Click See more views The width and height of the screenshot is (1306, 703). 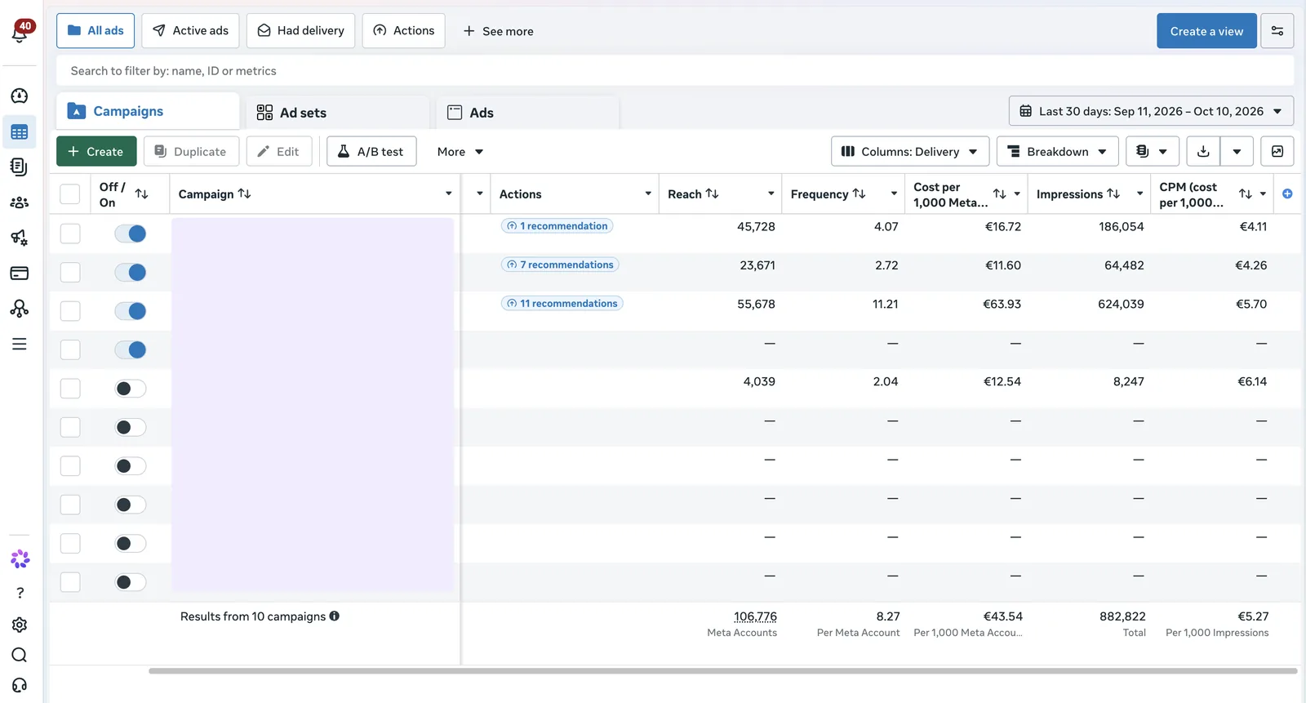[498, 31]
